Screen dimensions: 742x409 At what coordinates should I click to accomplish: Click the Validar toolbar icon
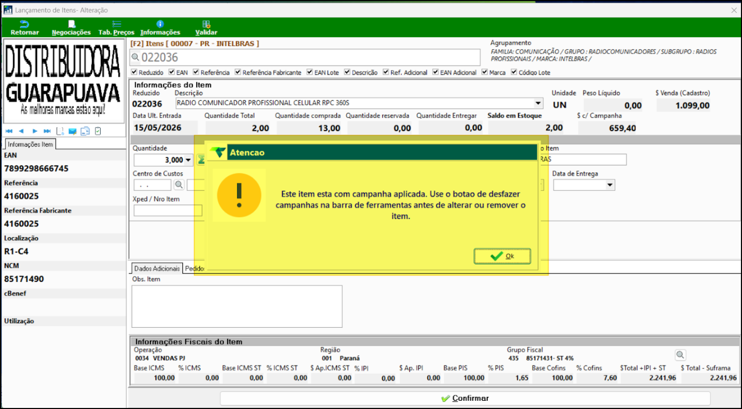point(206,28)
